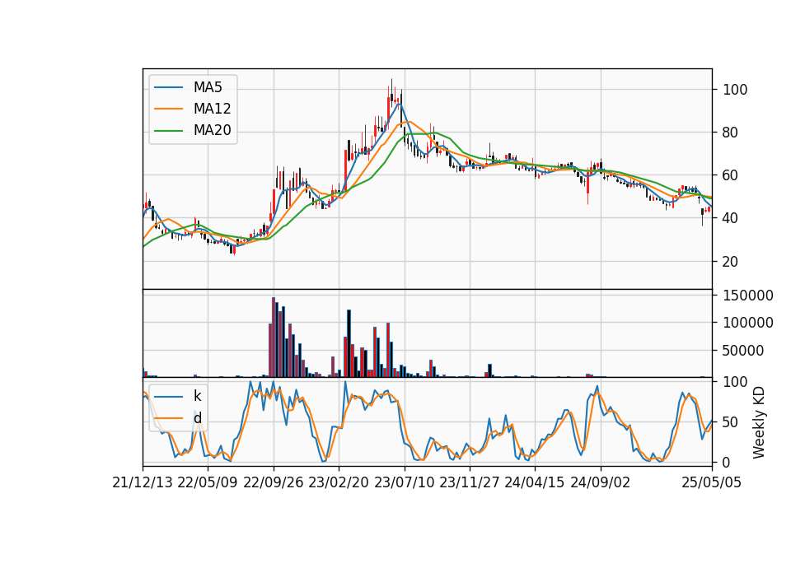
Task: Click the MA12 legend label
Action: [212, 109]
